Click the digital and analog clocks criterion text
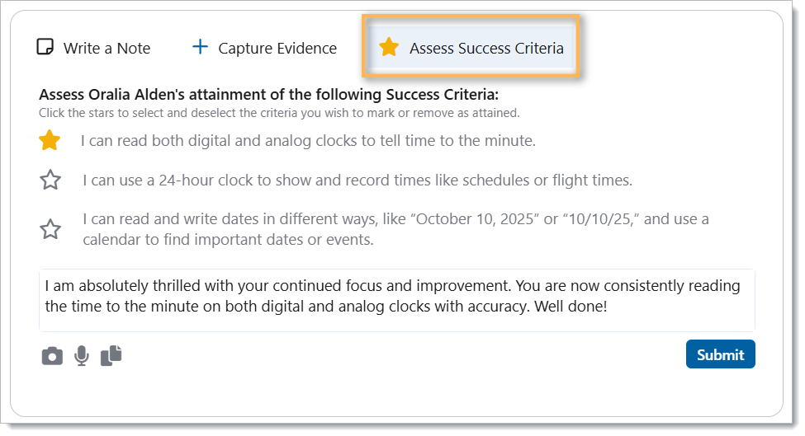 (308, 141)
